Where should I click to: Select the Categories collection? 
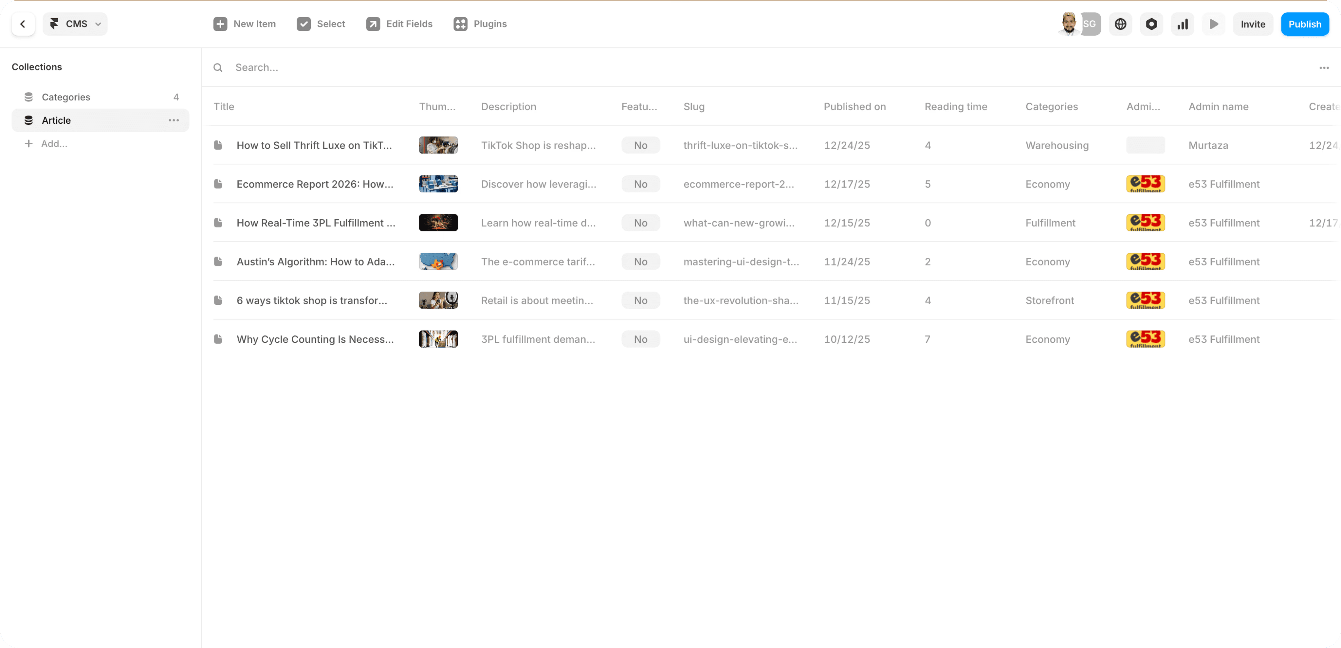pyautogui.click(x=65, y=97)
